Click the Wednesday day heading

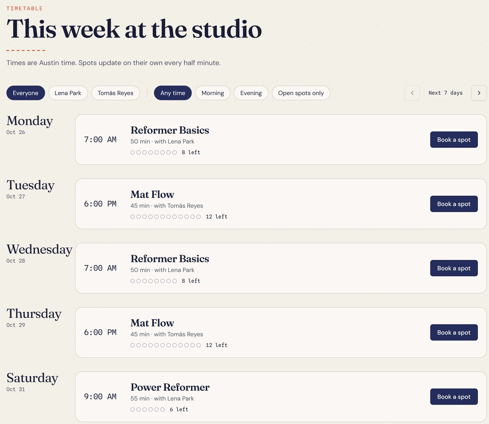click(39, 249)
